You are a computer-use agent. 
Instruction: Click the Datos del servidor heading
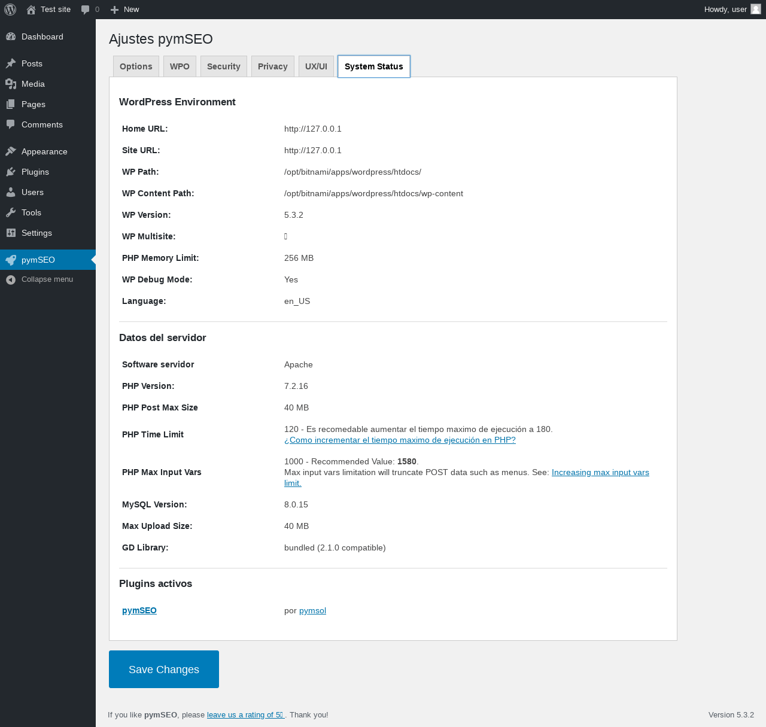(x=163, y=337)
